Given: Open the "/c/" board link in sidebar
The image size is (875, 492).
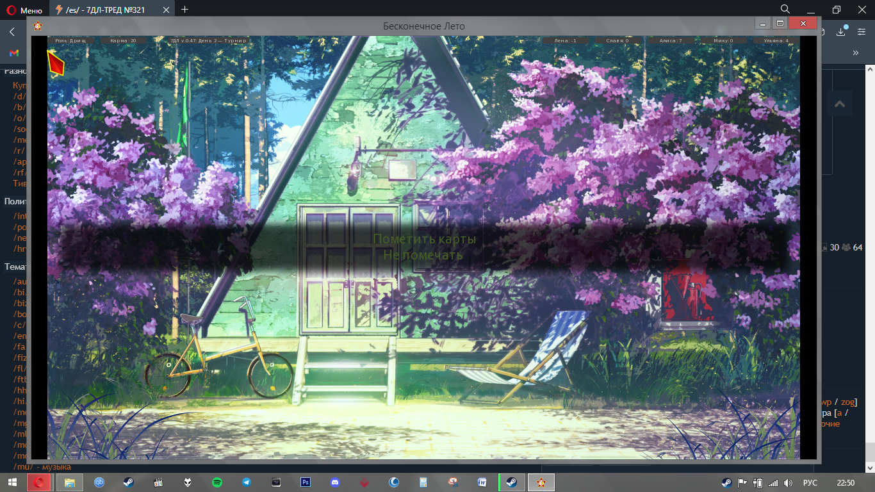Looking at the screenshot, I should click(x=19, y=325).
